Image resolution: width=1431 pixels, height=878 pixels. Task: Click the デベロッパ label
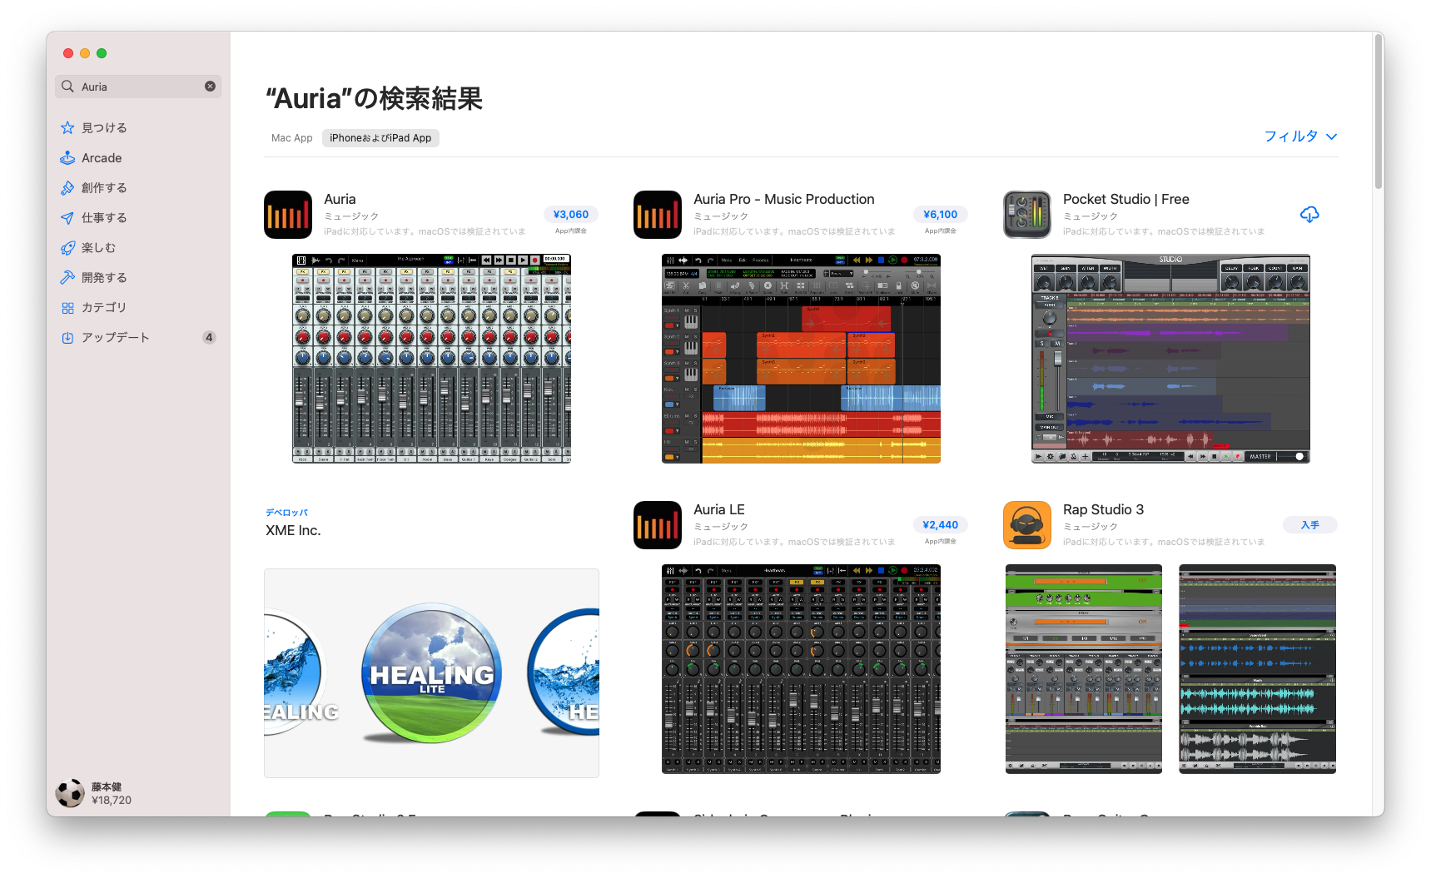(x=286, y=513)
